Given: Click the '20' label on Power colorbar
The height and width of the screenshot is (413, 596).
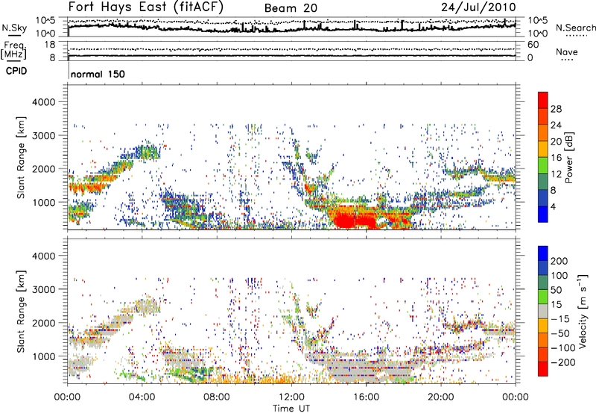Looking at the screenshot, I should click(556, 142).
